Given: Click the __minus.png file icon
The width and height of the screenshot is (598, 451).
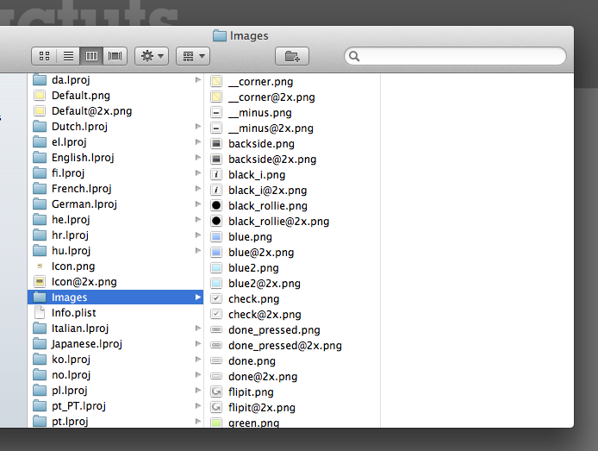Looking at the screenshot, I should click(x=216, y=113).
